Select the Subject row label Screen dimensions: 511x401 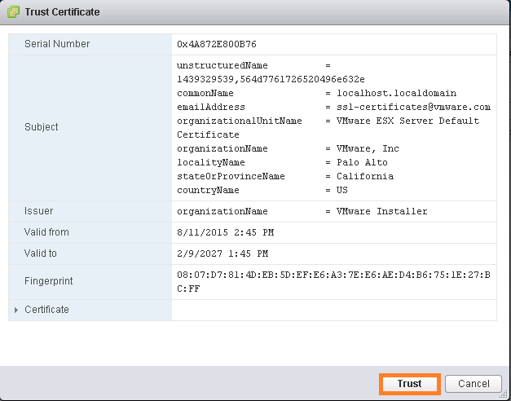coord(41,127)
